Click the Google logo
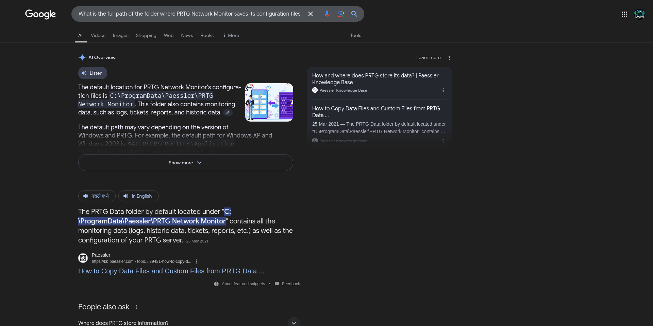This screenshot has width=653, height=326. [x=40, y=14]
